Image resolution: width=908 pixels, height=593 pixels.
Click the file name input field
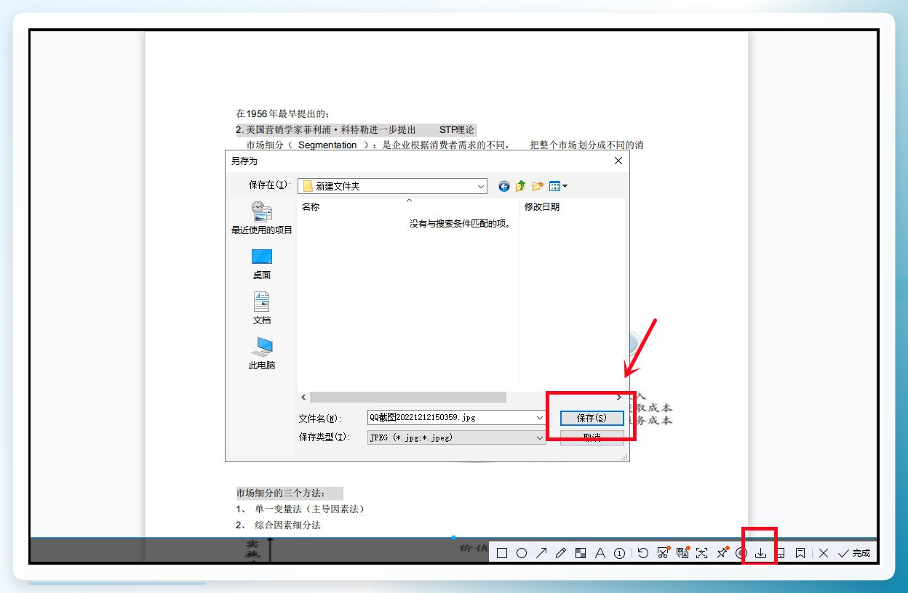pyautogui.click(x=451, y=418)
